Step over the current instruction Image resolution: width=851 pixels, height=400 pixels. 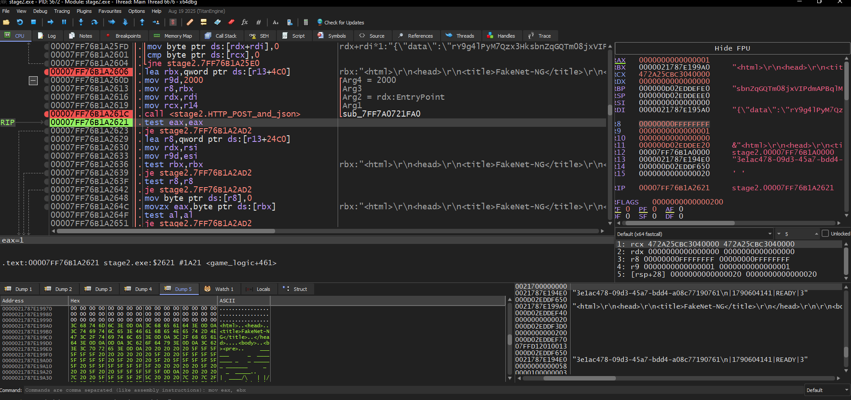(95, 22)
